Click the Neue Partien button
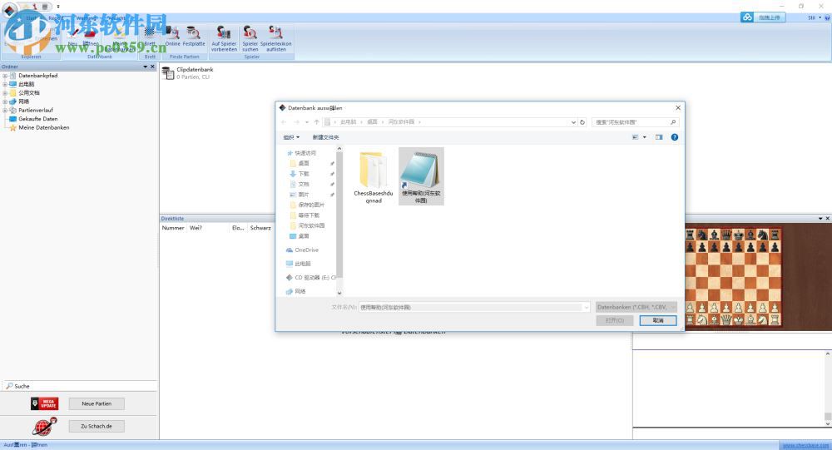 [97, 403]
